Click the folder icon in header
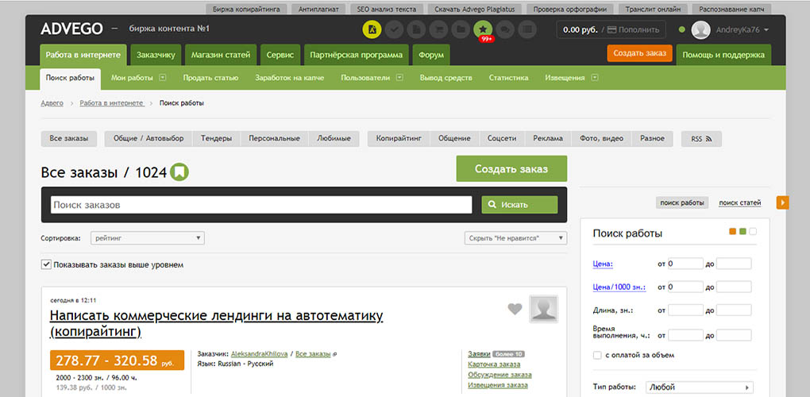The height and width of the screenshot is (397, 810). click(461, 29)
